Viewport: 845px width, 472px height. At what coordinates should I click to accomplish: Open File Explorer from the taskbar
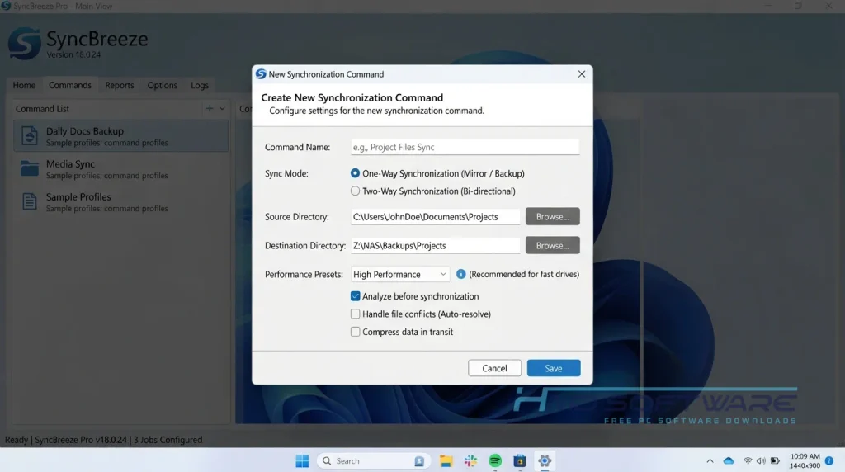445,460
